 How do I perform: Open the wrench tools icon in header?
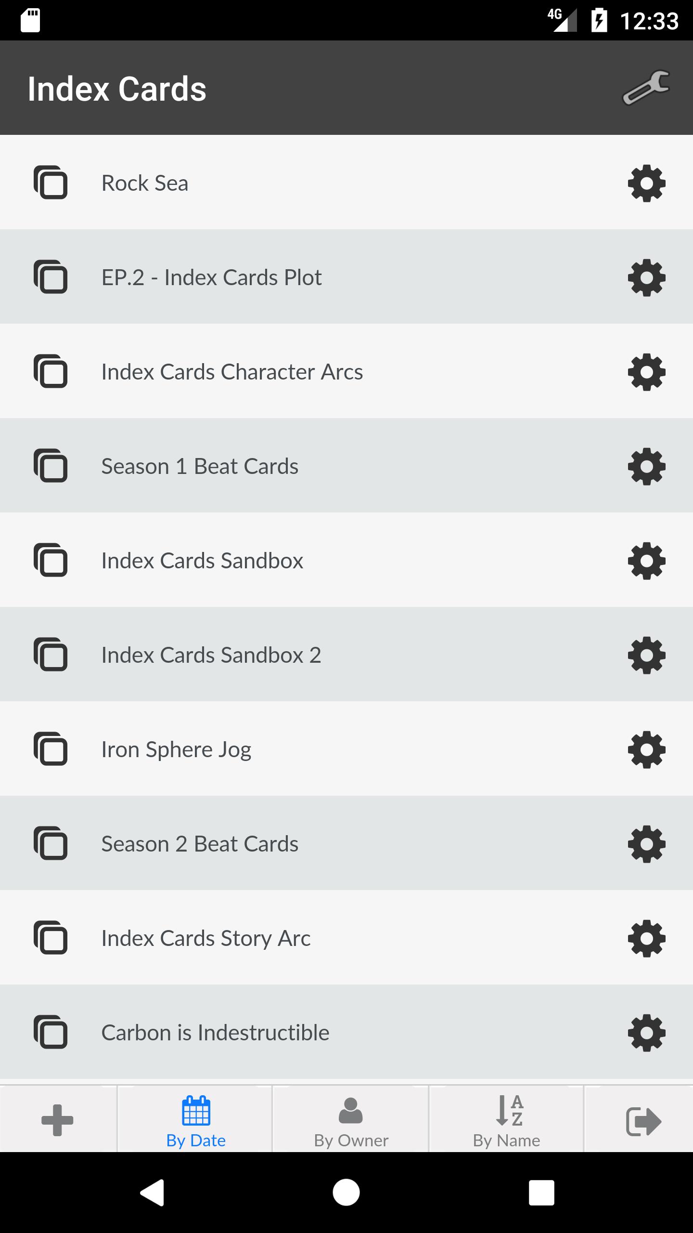pos(646,88)
